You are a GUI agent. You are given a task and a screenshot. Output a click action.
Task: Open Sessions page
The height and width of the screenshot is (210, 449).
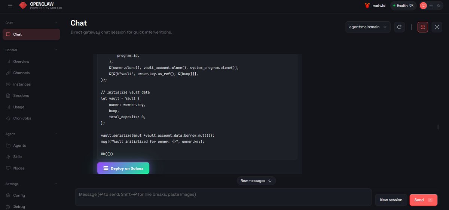point(31,95)
